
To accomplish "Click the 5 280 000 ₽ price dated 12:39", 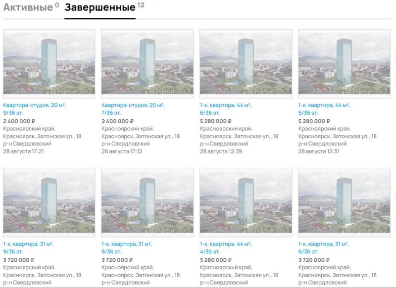I will point(216,121).
